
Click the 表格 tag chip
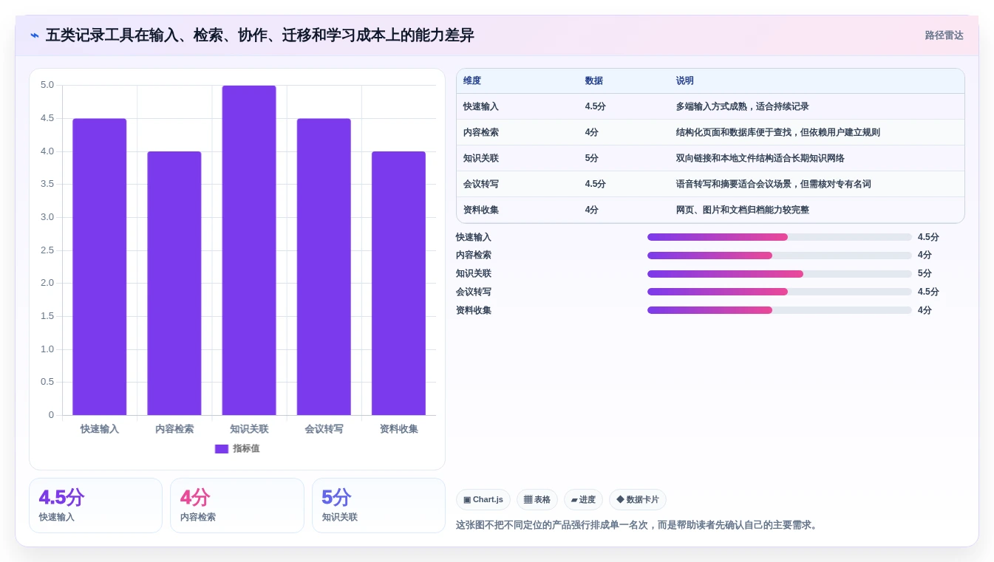point(537,500)
